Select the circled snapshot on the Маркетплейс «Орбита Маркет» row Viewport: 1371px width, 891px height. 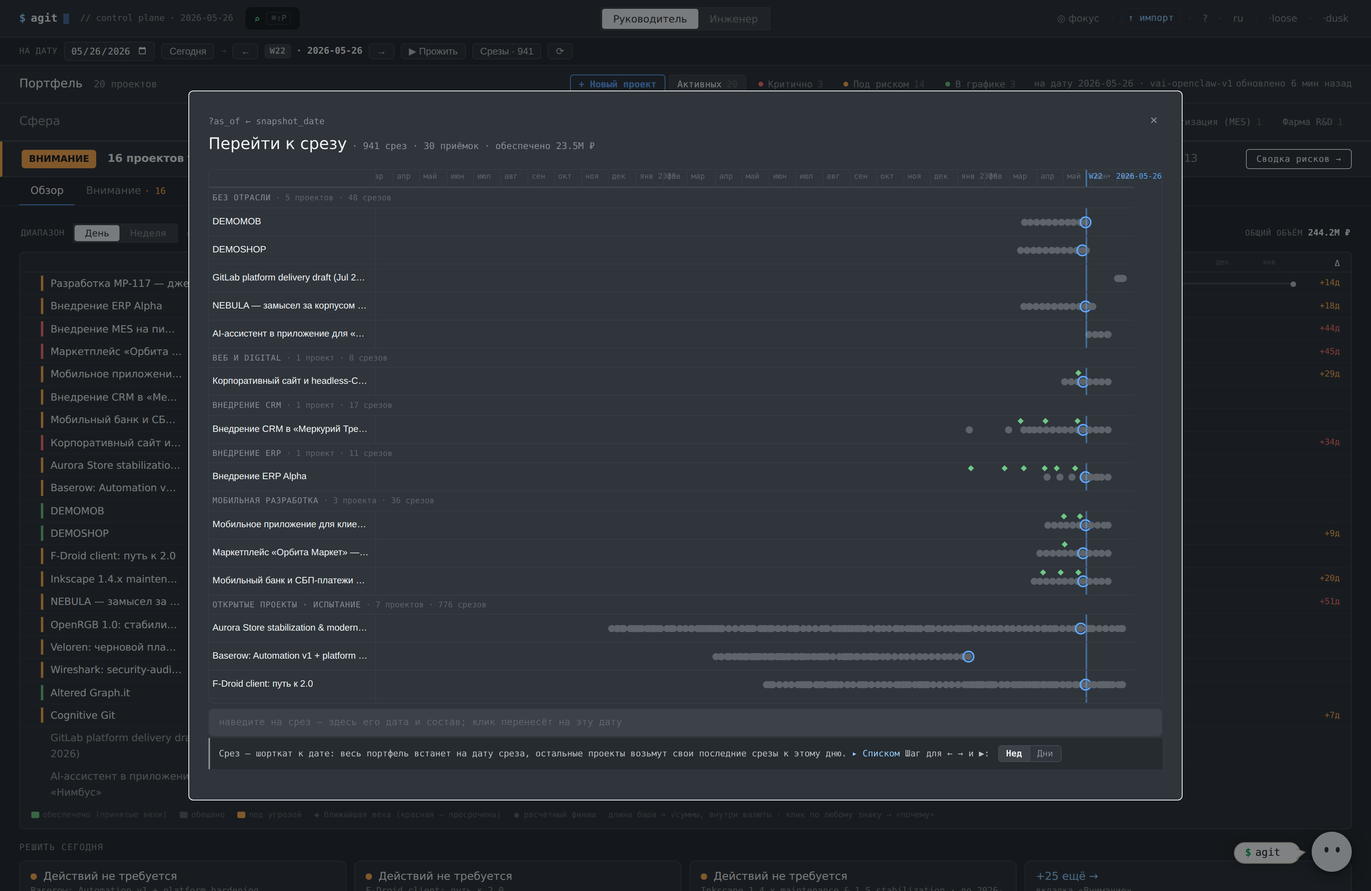pyautogui.click(x=1083, y=553)
